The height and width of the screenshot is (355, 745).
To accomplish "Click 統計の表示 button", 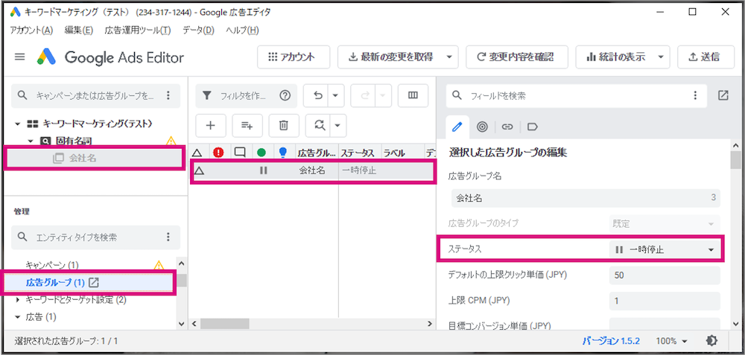I will point(616,57).
